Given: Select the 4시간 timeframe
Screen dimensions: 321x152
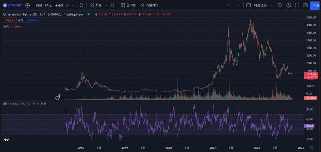Looking at the screenshot, I should 59,6.
